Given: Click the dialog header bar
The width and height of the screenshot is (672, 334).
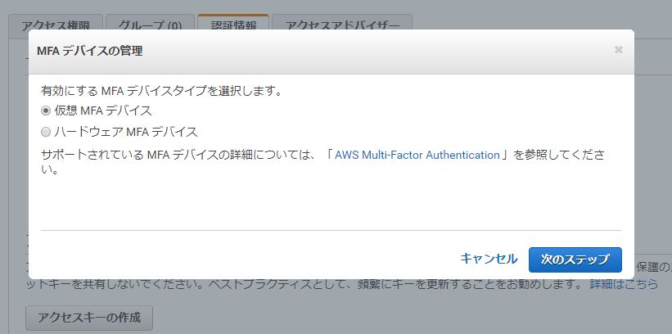Looking at the screenshot, I should coord(331,52).
